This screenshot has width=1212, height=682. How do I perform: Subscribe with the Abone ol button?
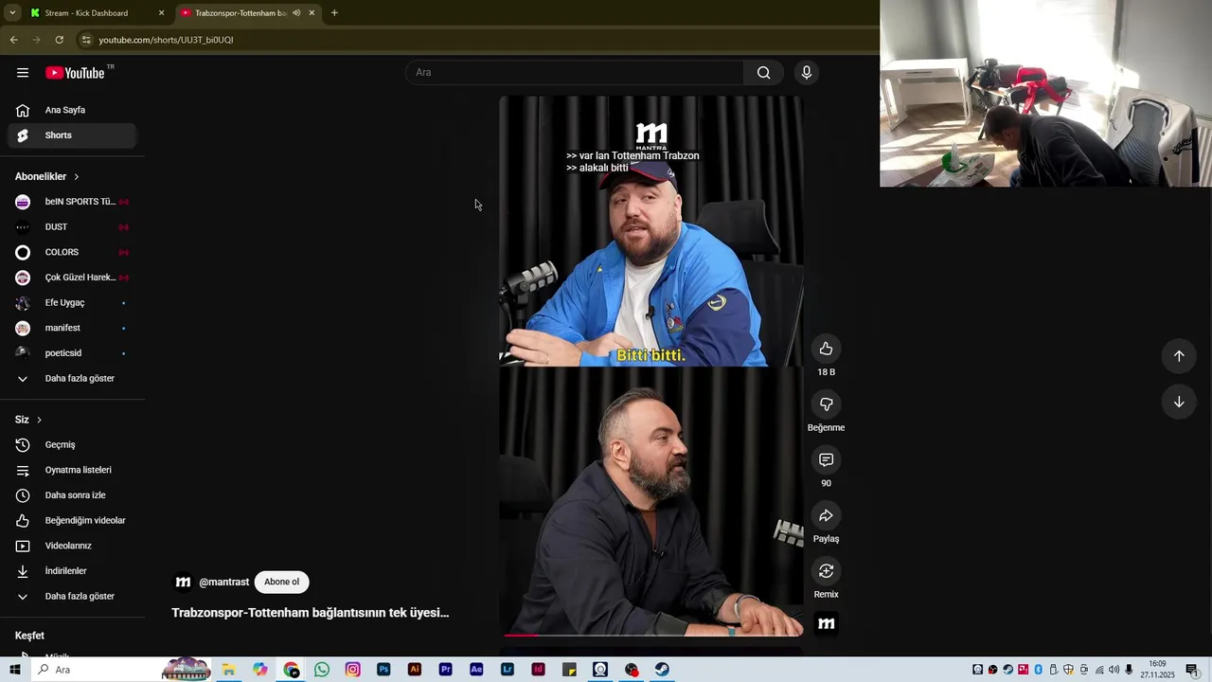point(281,582)
